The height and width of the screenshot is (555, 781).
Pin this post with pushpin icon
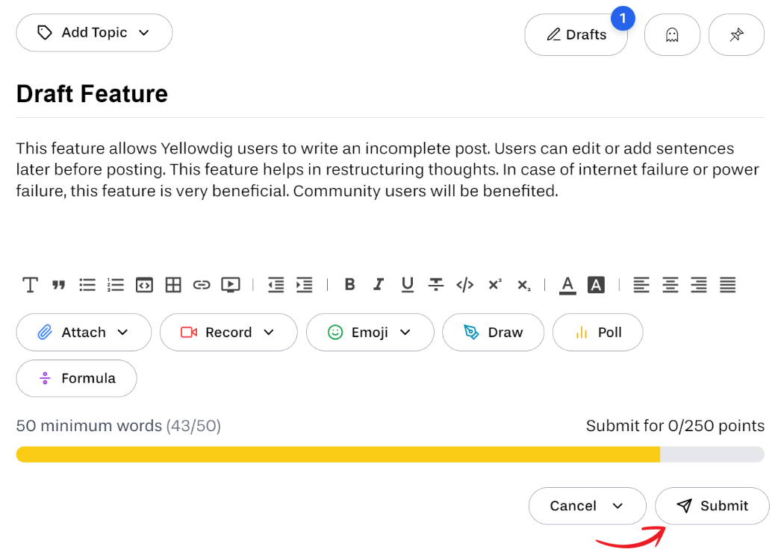coord(737,35)
